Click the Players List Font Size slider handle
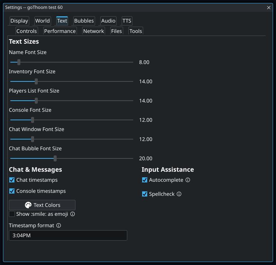The height and width of the screenshot is (265, 276). 36,101
